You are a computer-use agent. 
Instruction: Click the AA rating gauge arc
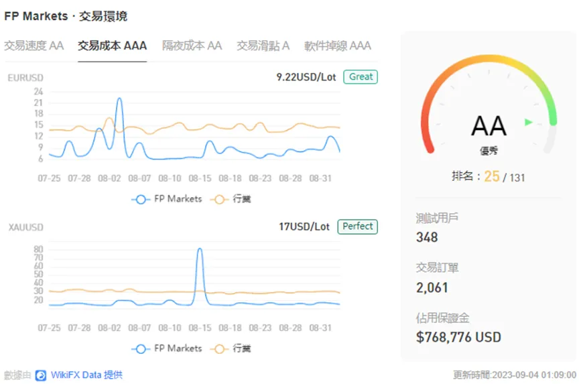click(488, 59)
